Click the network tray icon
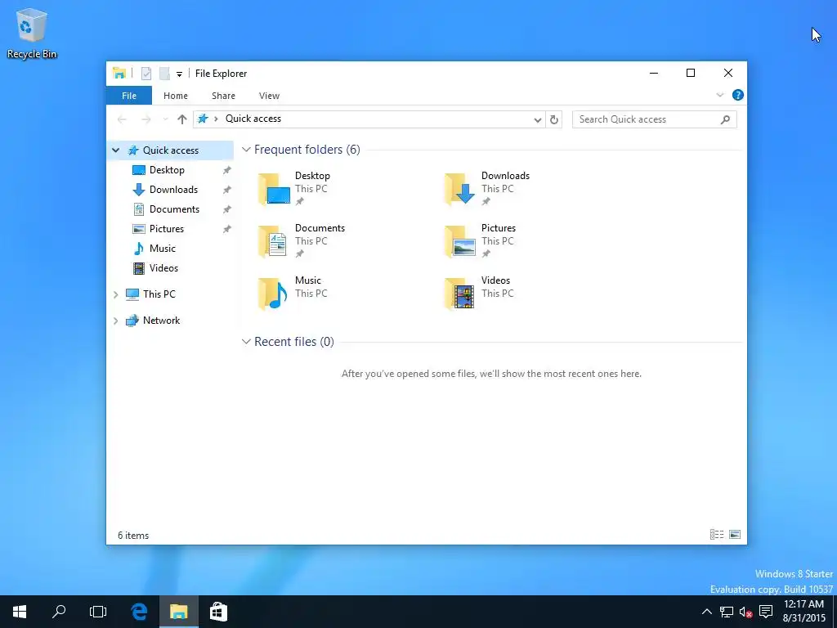This screenshot has width=837, height=628. (727, 612)
